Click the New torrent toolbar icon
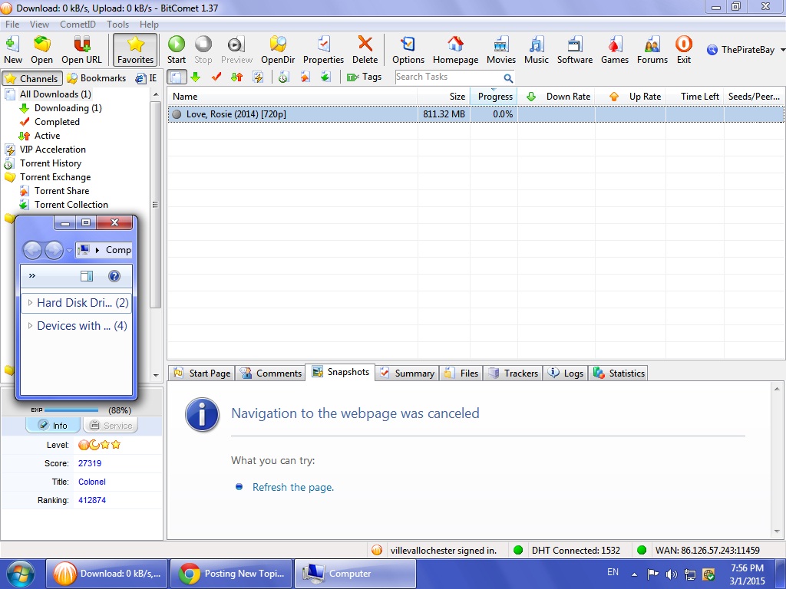 point(13,50)
